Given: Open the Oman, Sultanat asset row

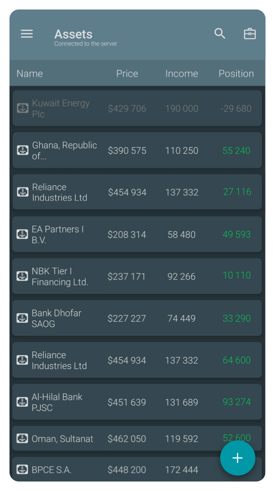Looking at the screenshot, I should [x=137, y=438].
